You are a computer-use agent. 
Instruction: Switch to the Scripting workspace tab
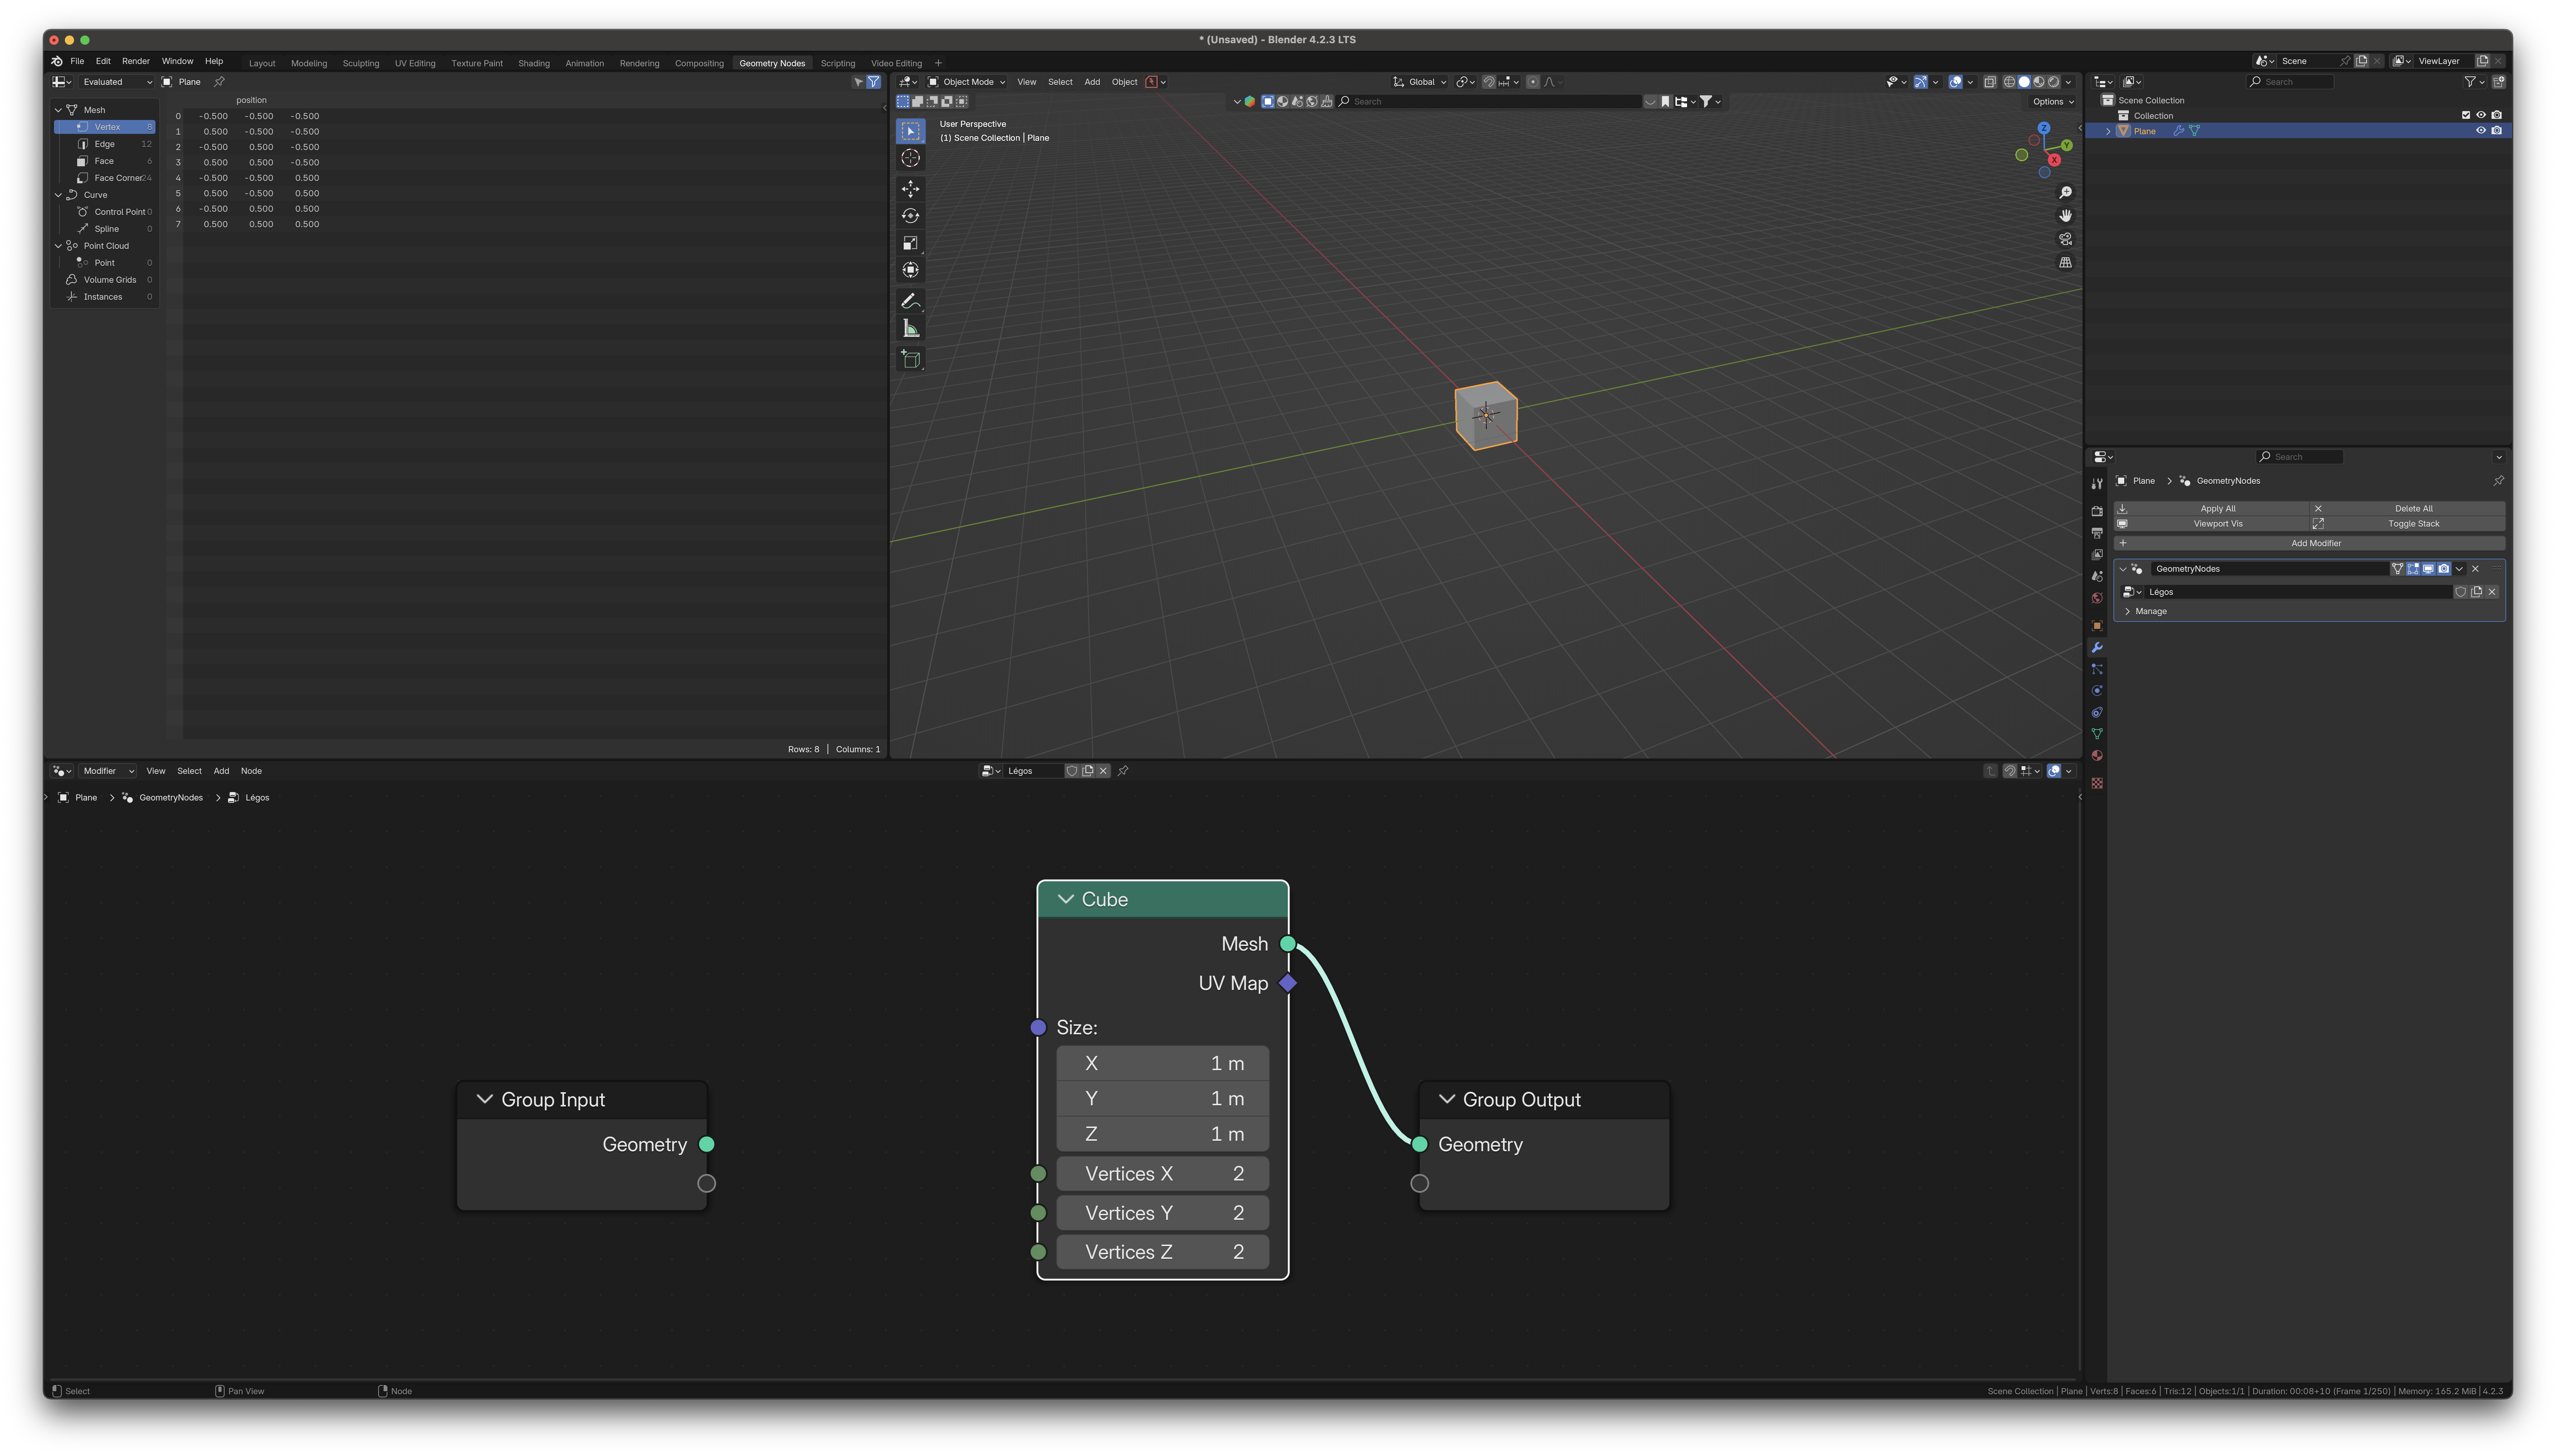[838, 63]
